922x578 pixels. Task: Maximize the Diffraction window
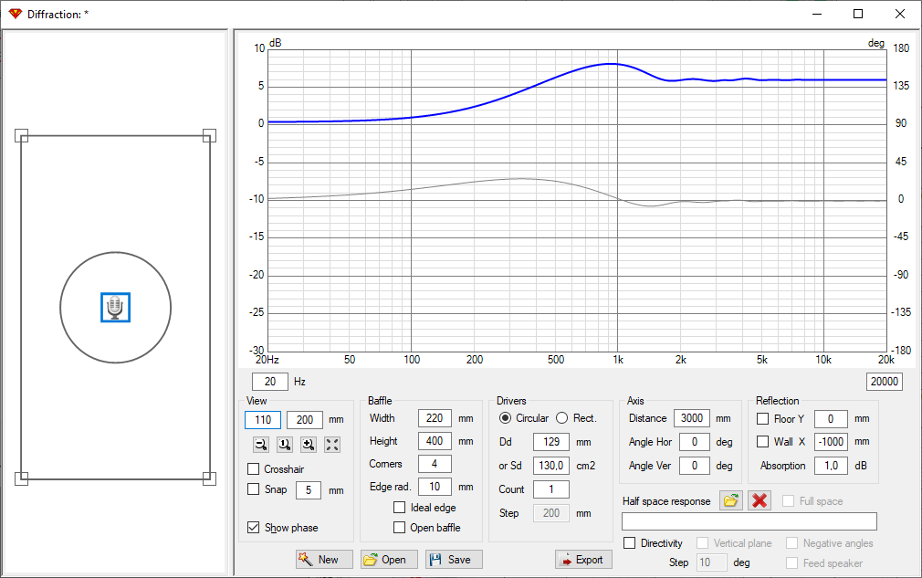coord(858,14)
